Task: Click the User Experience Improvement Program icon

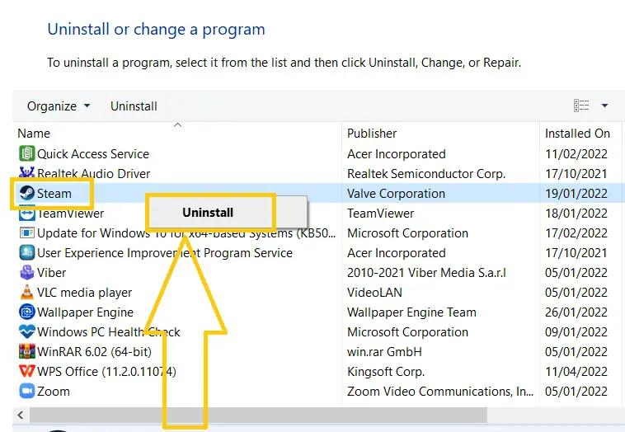Action: point(26,252)
